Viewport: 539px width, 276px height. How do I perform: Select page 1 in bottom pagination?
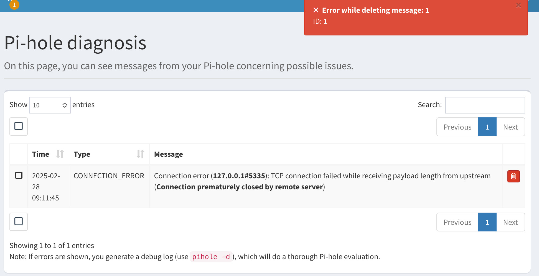point(487,222)
